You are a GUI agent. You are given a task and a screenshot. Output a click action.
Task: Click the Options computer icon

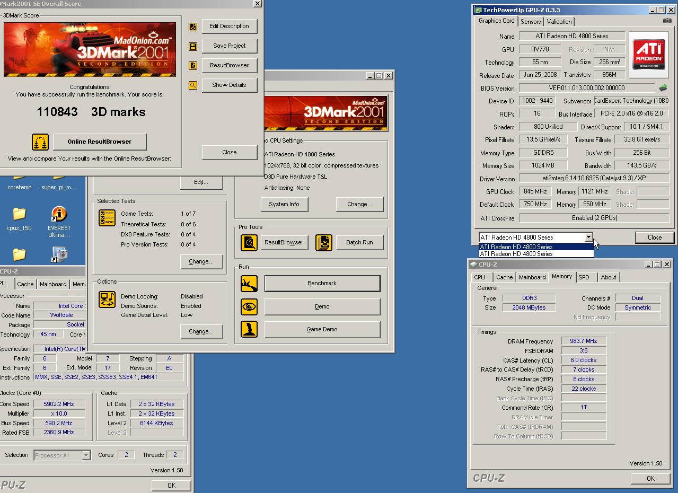pos(107,300)
